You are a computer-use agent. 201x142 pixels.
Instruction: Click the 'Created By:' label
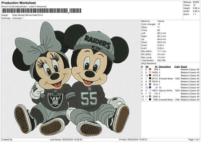7,139
